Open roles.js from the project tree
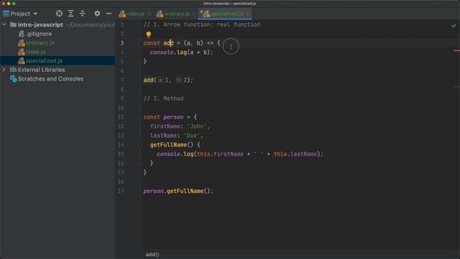 click(35, 52)
